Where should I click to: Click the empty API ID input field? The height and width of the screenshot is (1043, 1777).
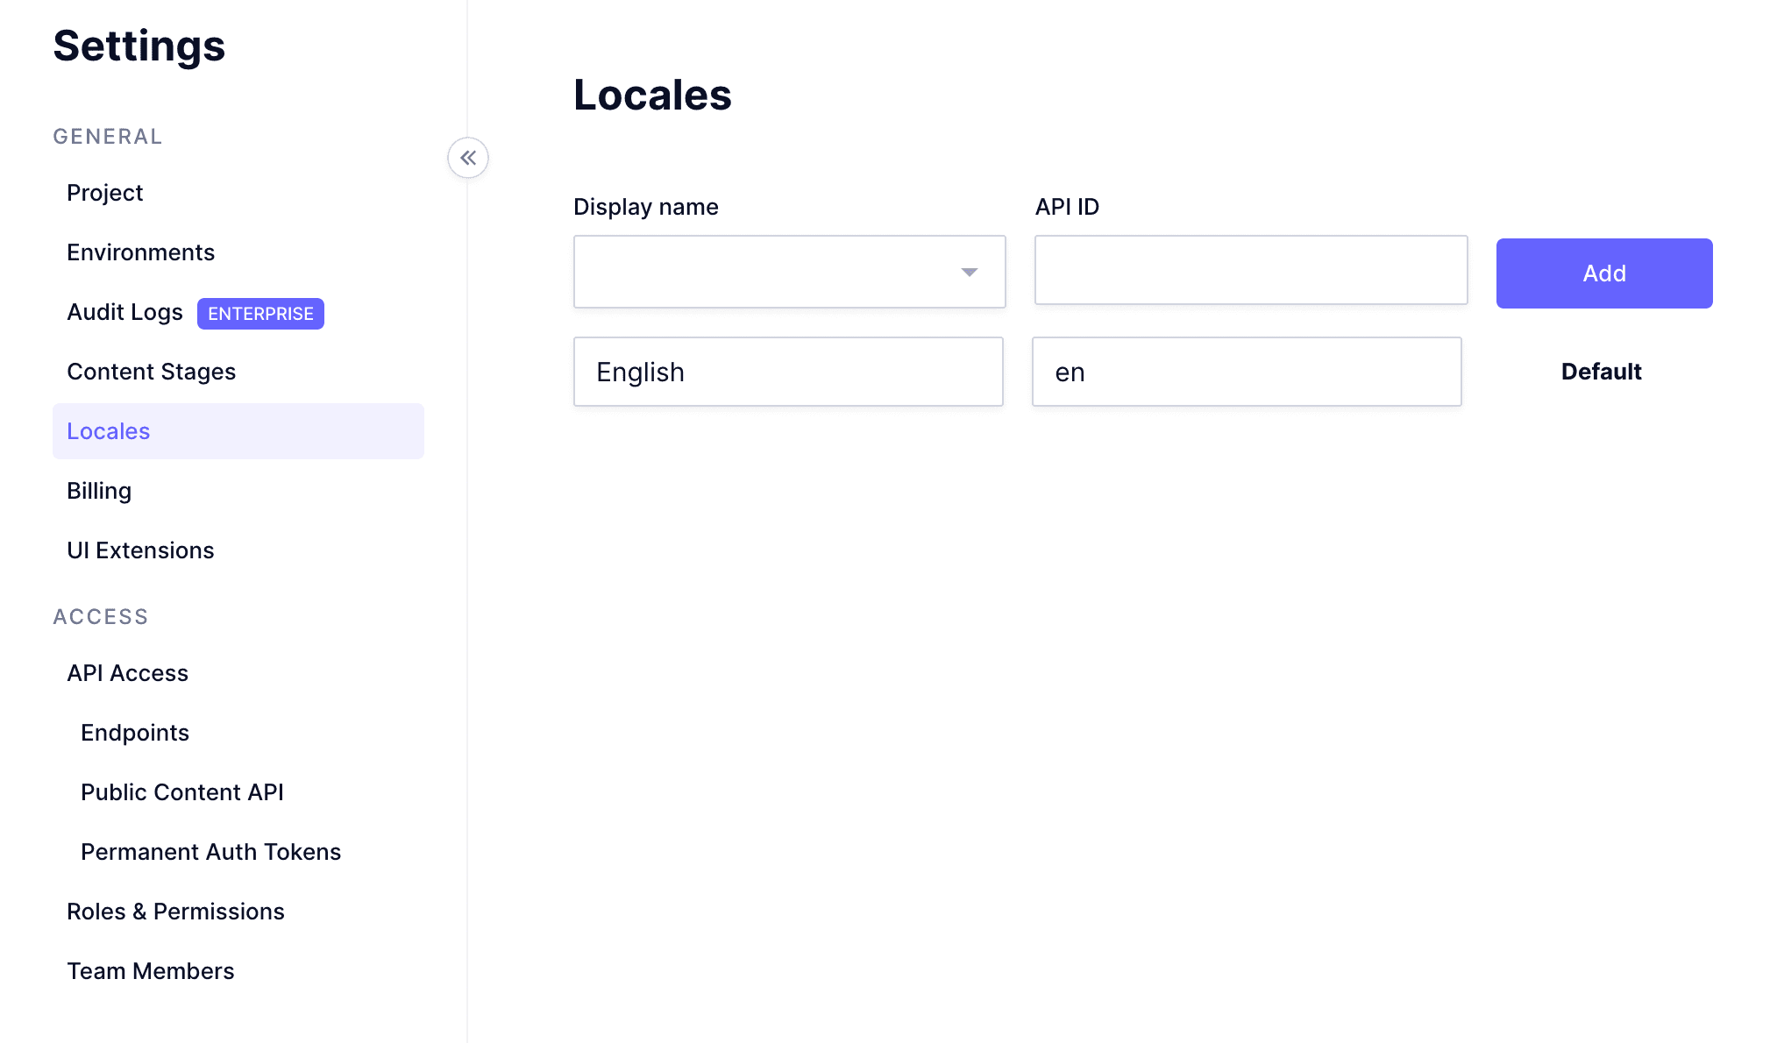tap(1250, 271)
